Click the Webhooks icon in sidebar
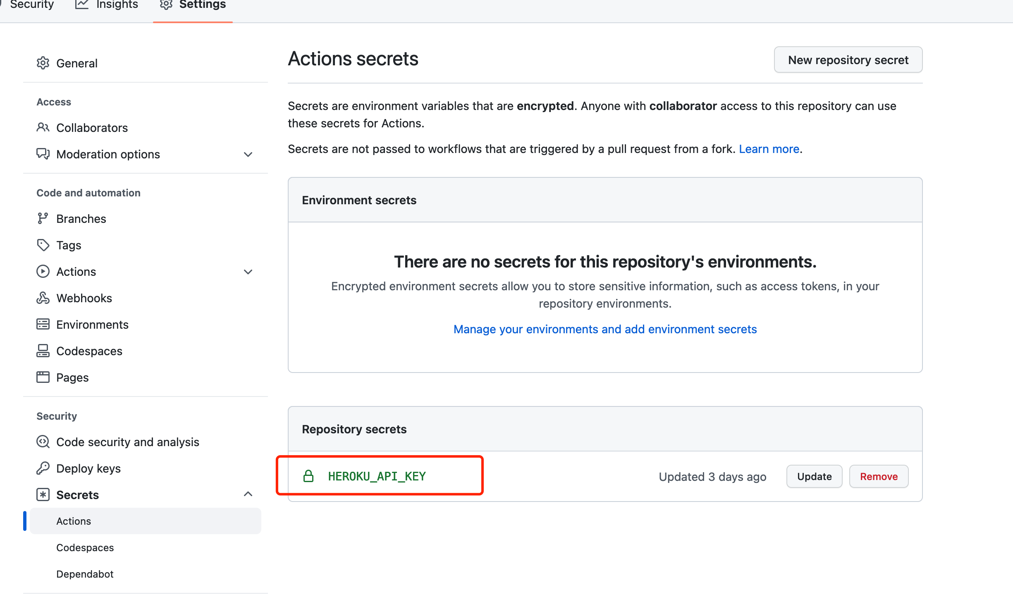The width and height of the screenshot is (1013, 602). point(43,298)
